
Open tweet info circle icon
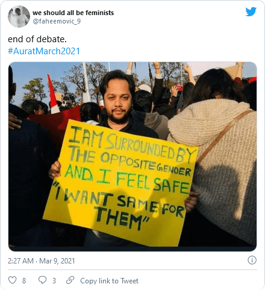tap(252, 260)
